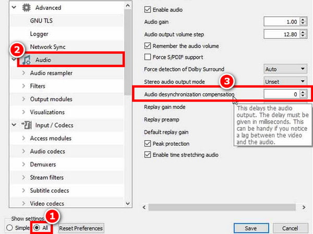Decrease Audio output volume step value
Viewport: 313px width, 234px height.
[x=303, y=36]
